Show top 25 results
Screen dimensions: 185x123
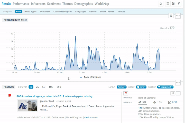tap(37, 87)
